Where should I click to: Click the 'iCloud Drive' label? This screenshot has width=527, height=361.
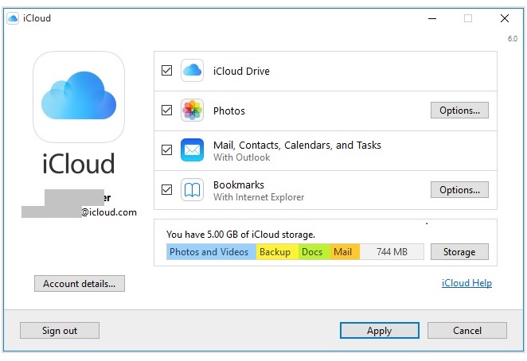pyautogui.click(x=241, y=72)
